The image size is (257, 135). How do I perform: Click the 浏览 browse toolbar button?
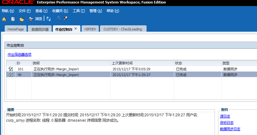[x=35, y=19]
